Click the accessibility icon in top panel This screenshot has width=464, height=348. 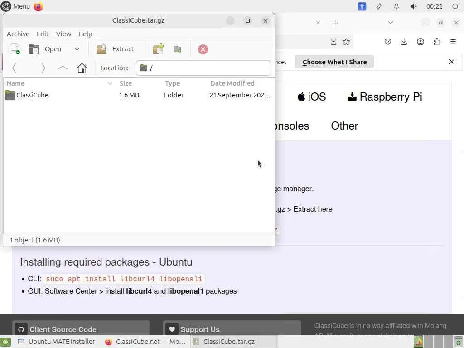[x=362, y=6]
